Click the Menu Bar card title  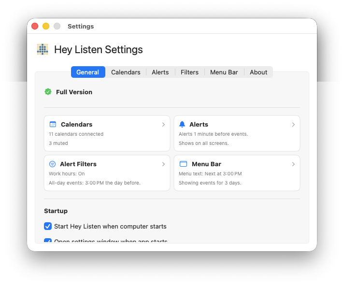[206, 164]
